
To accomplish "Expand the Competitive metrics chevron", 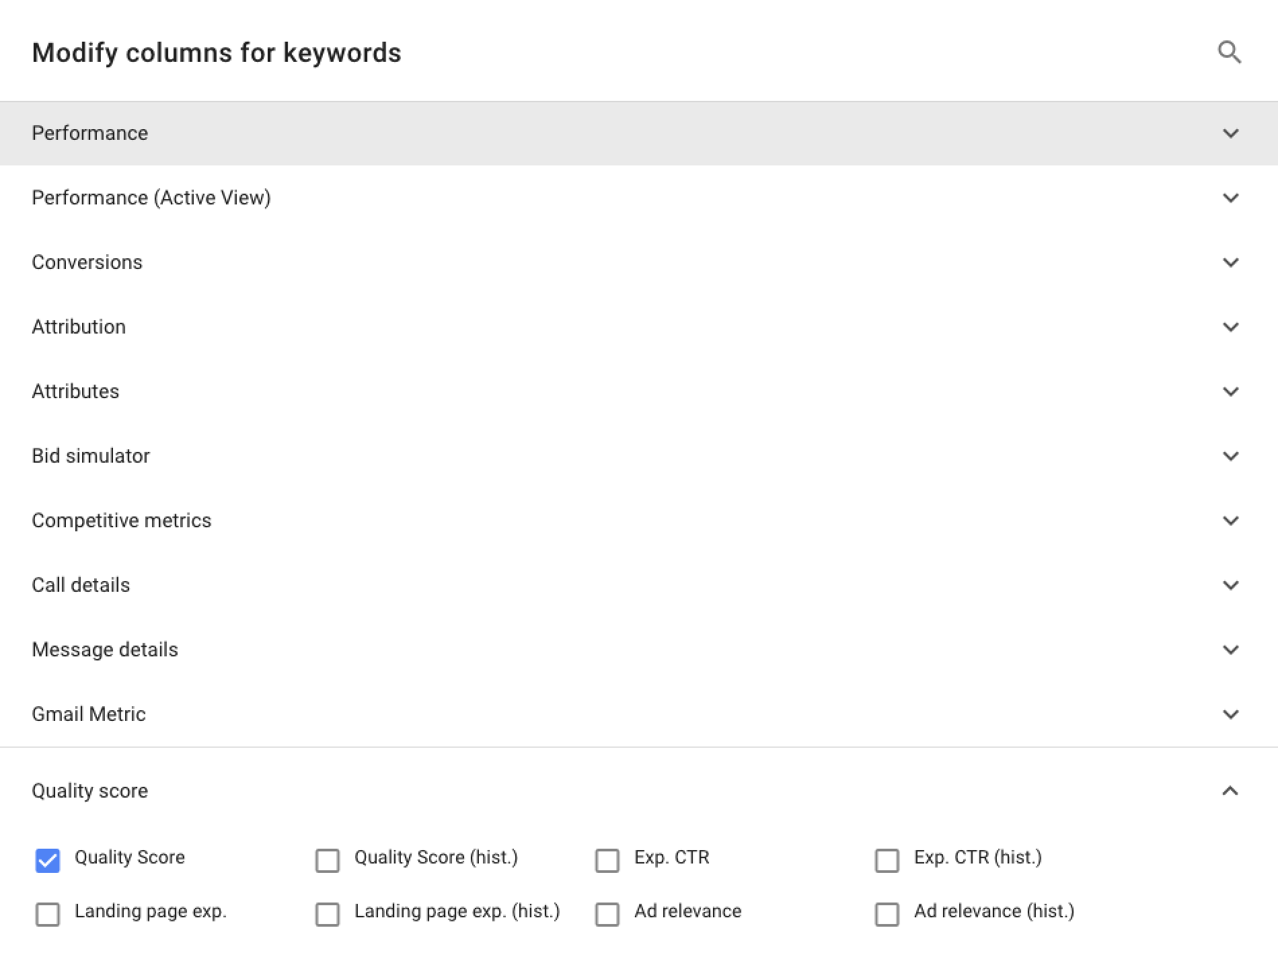I will [1230, 521].
